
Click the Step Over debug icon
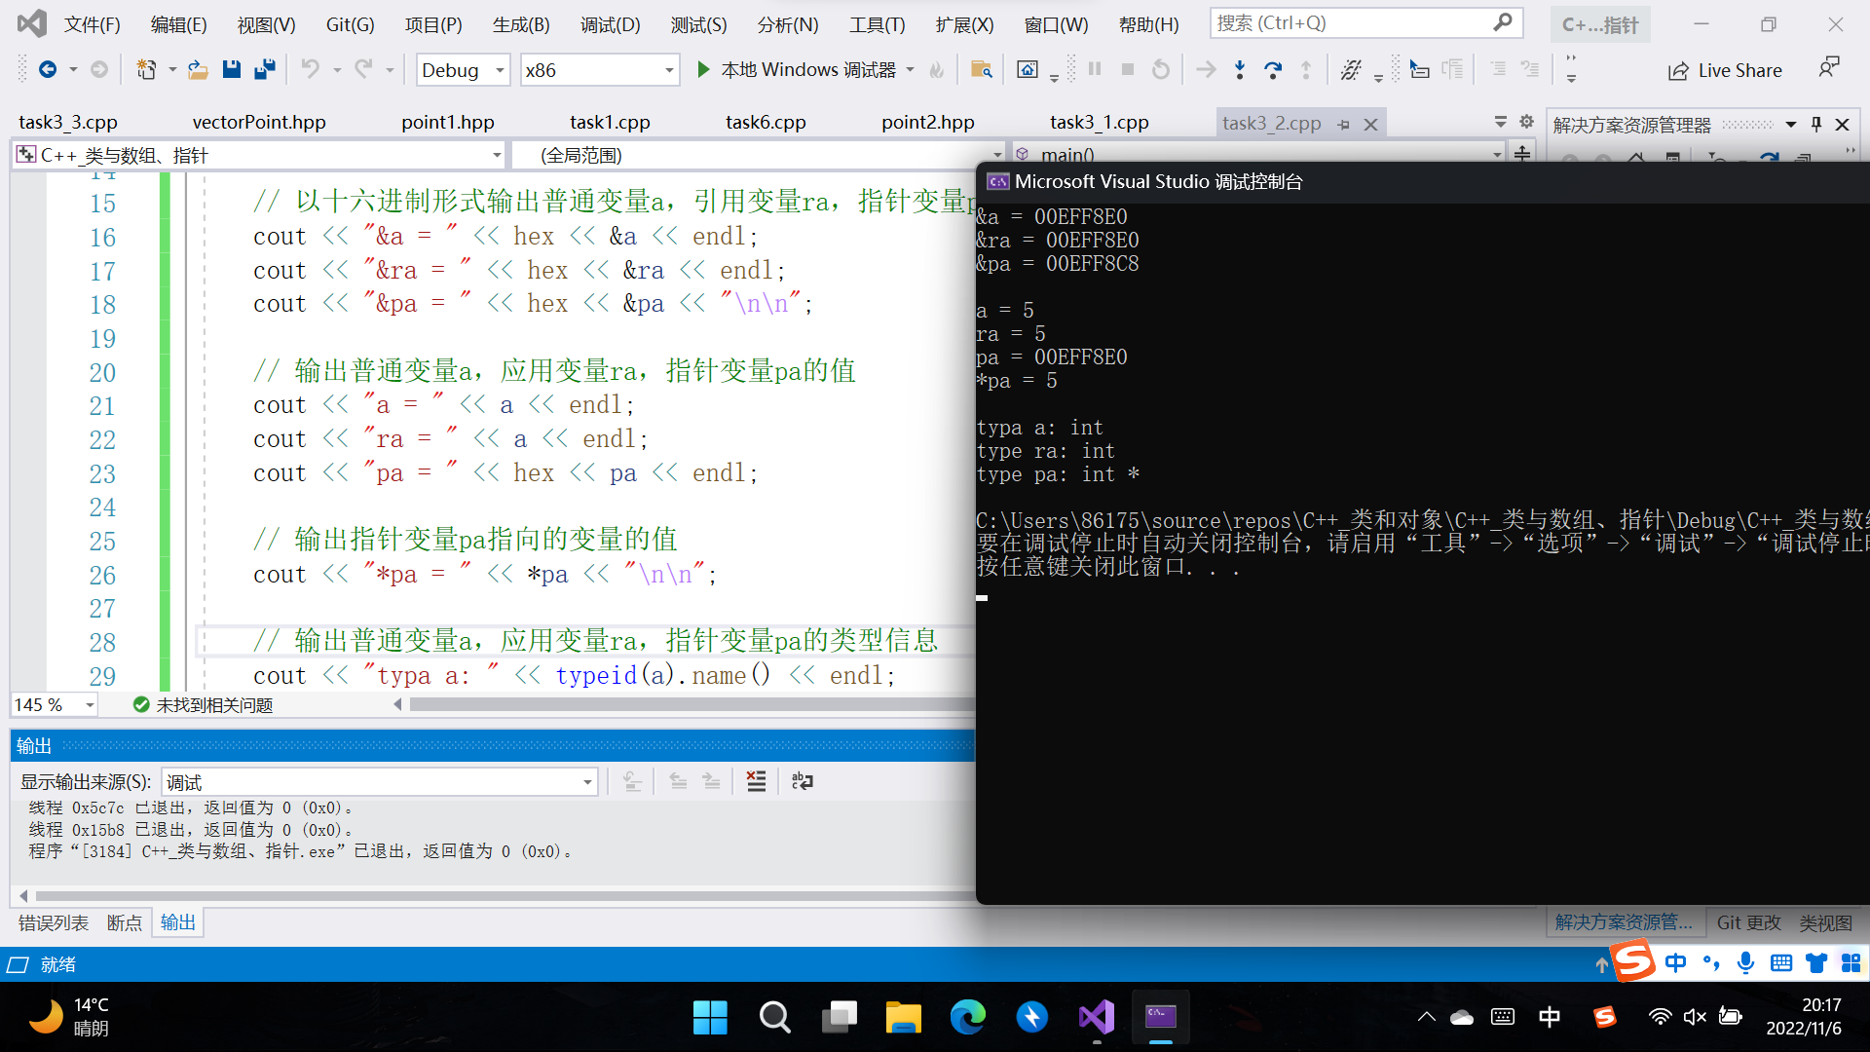click(x=1272, y=69)
